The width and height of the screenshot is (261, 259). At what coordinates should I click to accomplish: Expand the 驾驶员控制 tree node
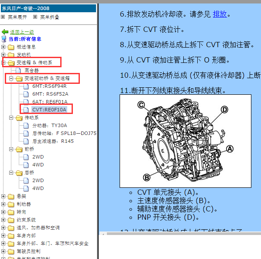click(3, 251)
